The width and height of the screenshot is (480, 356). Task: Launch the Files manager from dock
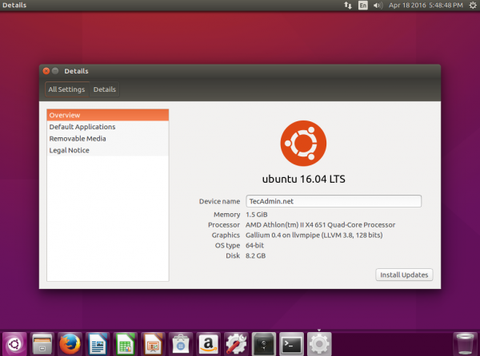point(42,343)
